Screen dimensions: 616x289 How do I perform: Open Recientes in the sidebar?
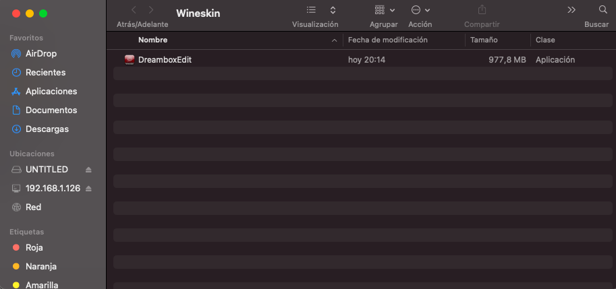45,72
